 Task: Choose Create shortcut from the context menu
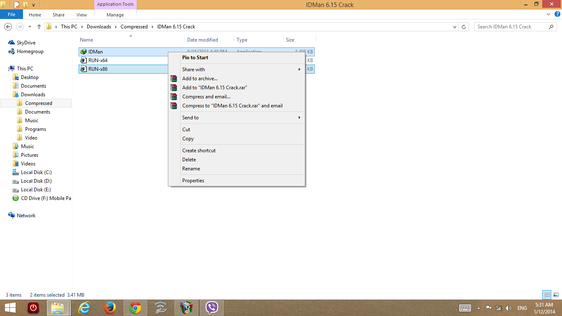pos(237,151)
